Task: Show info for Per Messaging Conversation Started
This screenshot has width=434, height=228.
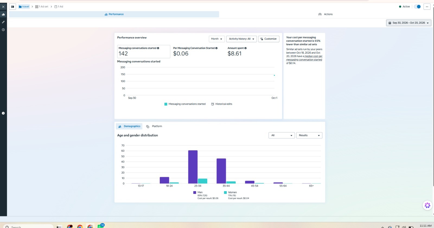Action: (216, 48)
